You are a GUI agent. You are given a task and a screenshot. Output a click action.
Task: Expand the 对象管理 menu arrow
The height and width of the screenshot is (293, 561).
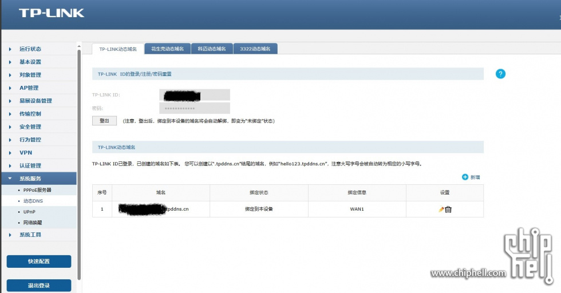tap(10, 75)
